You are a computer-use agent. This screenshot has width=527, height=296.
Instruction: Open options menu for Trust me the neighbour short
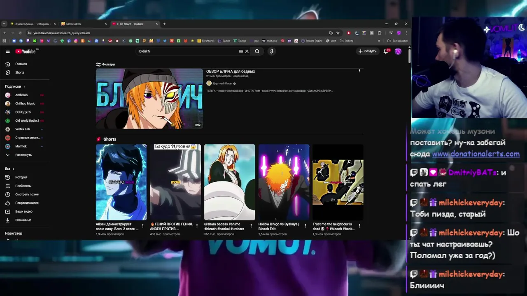click(359, 226)
